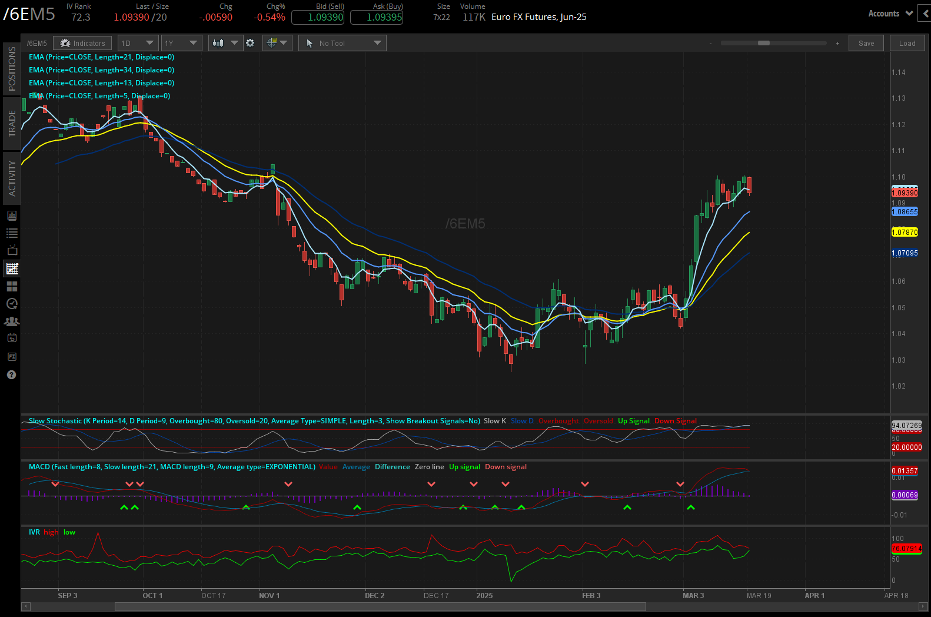Select the EMA Length=13 study label
Viewport: 931px width, 617px height.
[x=101, y=83]
